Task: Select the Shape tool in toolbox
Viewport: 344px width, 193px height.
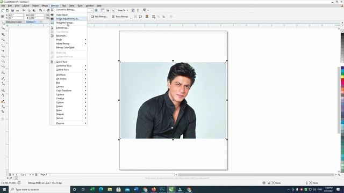Action: click(3, 28)
